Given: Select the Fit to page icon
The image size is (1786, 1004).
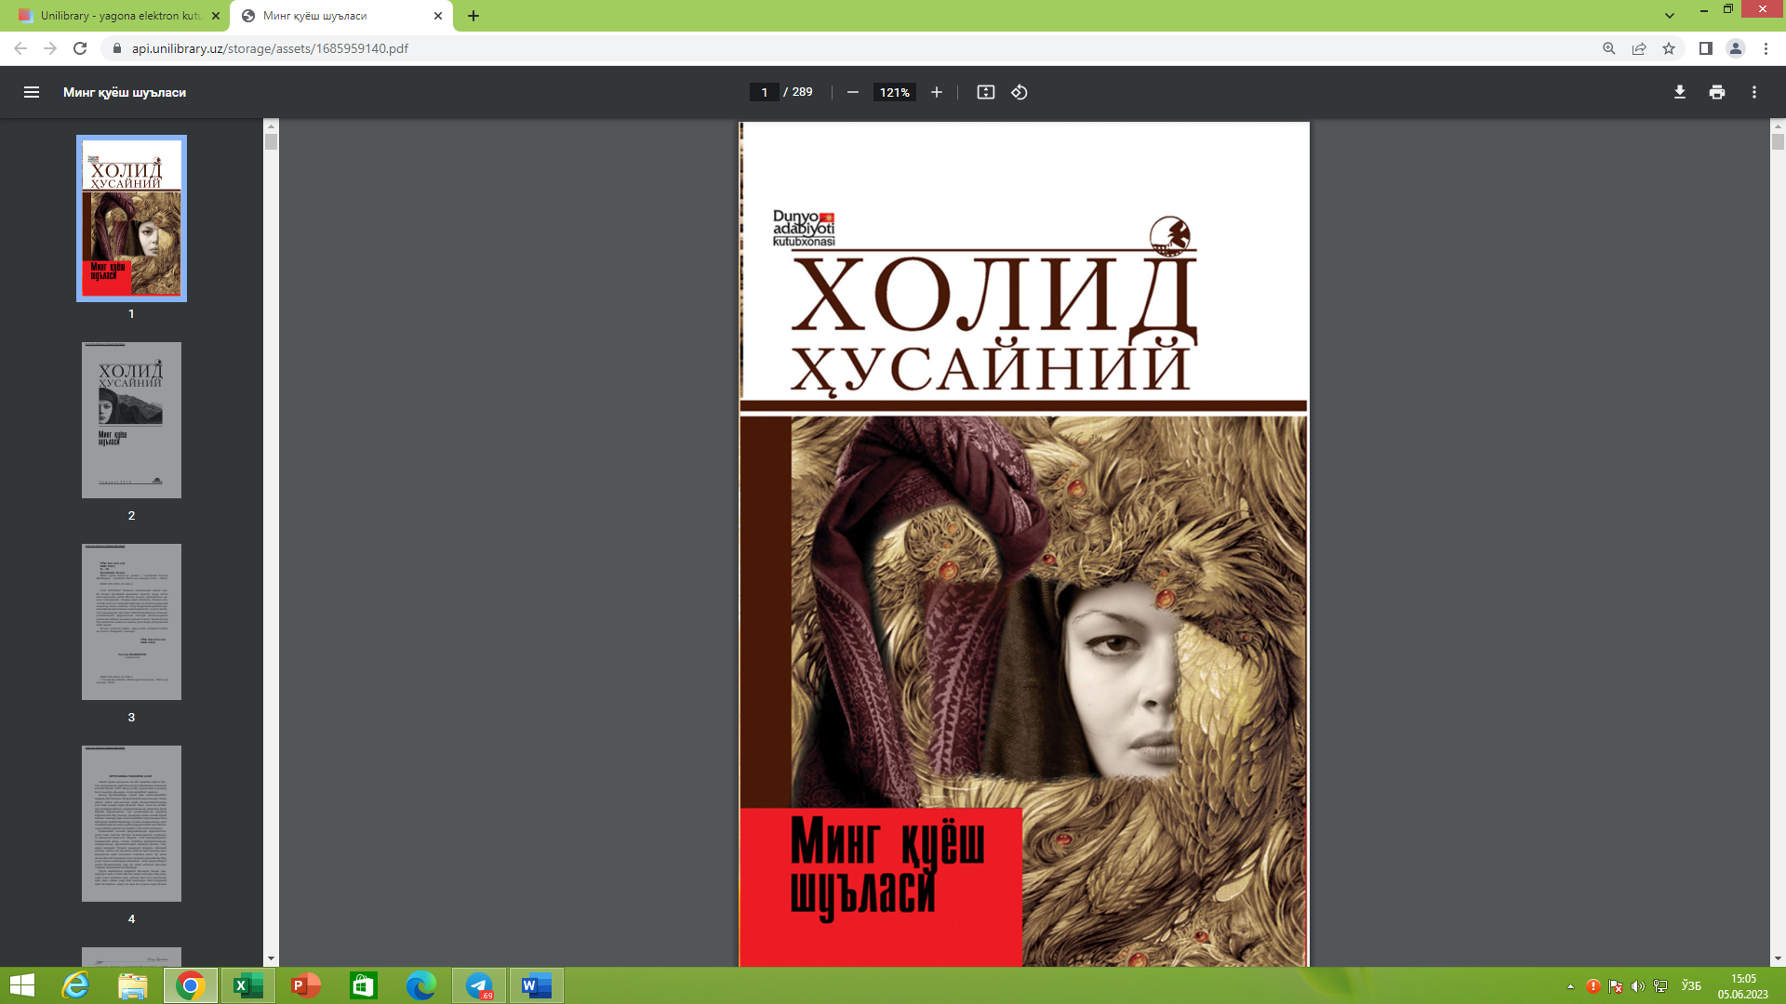Looking at the screenshot, I should coord(985,92).
